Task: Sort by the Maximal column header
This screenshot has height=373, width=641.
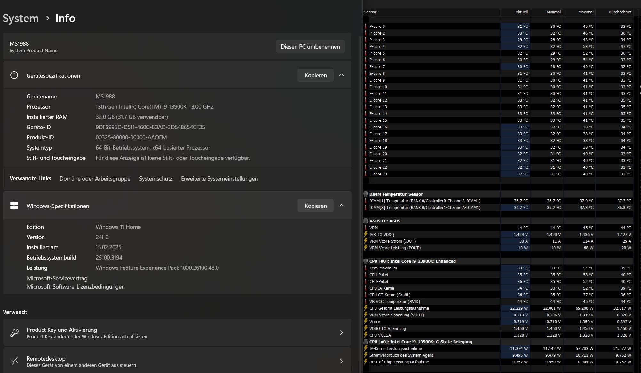Action: pos(579,12)
